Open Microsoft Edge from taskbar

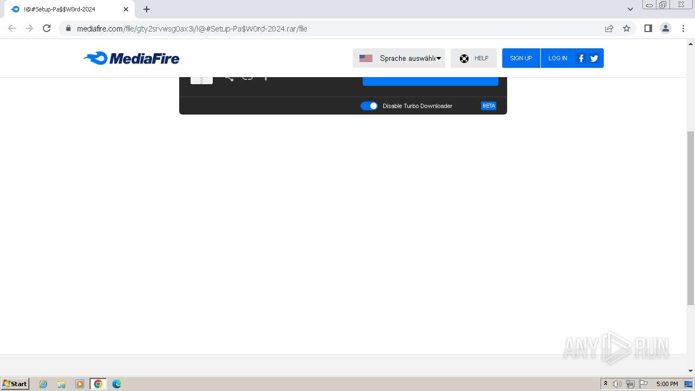point(117,384)
